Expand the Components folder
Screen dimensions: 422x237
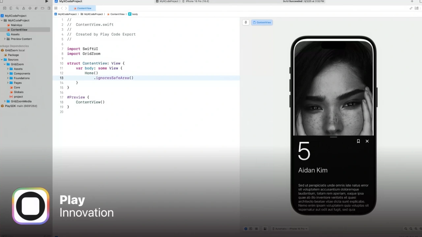(8, 73)
